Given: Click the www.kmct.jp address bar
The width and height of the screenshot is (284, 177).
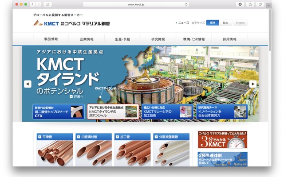Looking at the screenshot, I should [136, 4].
